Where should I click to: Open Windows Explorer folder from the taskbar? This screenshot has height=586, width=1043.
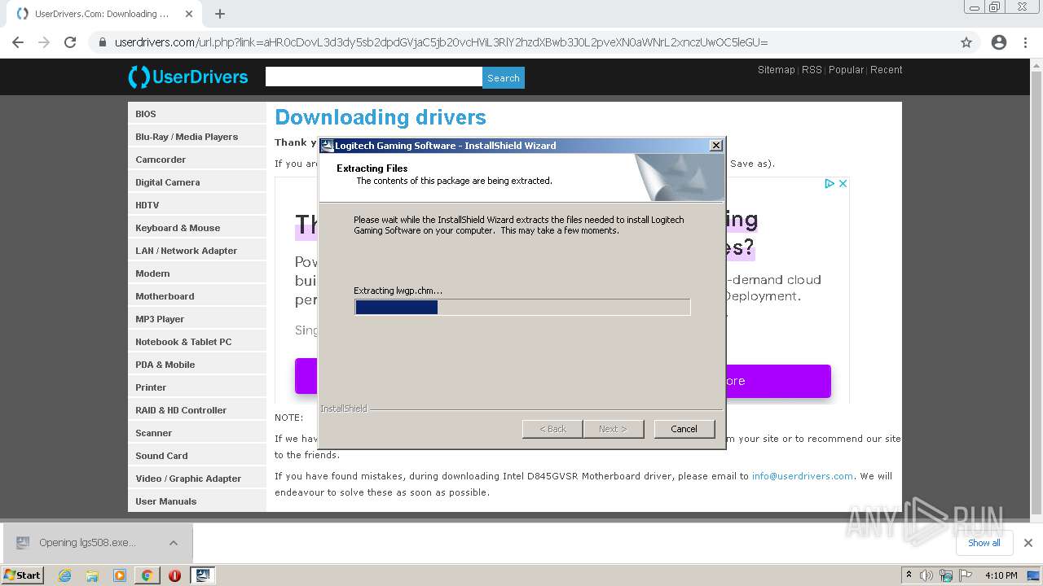click(92, 575)
